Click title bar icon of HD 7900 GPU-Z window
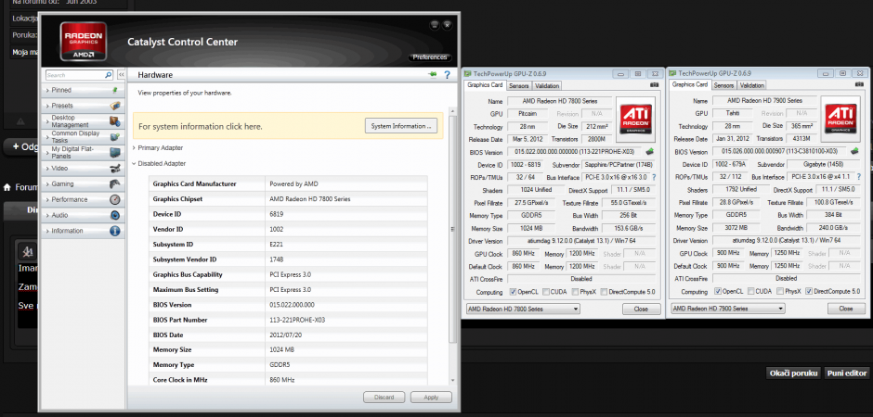Screen dimensions: 873x417 pos(673,72)
